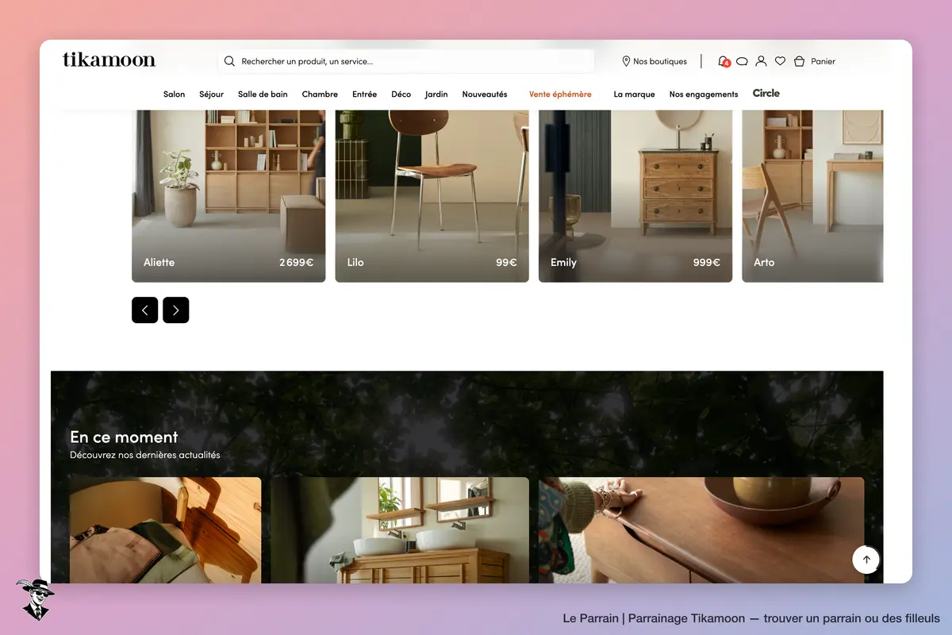Focus the product search field

click(x=406, y=61)
